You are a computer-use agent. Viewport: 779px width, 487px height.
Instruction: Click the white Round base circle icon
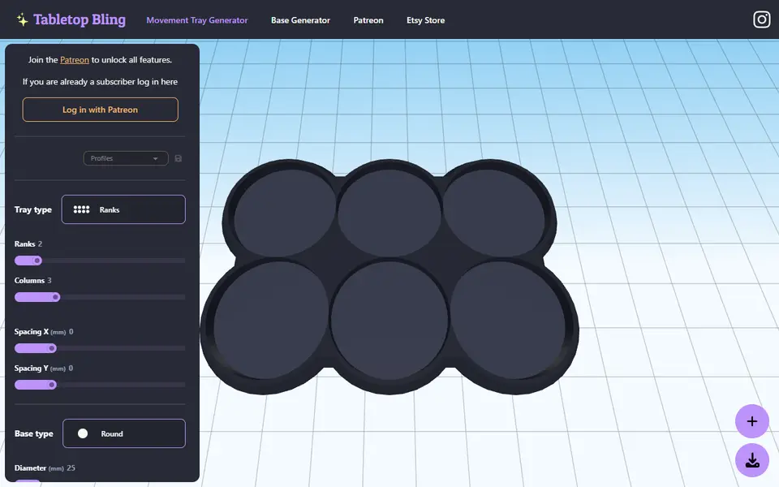(83, 433)
